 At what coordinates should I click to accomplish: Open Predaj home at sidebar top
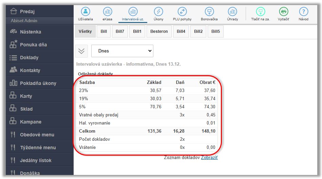(x=27, y=12)
